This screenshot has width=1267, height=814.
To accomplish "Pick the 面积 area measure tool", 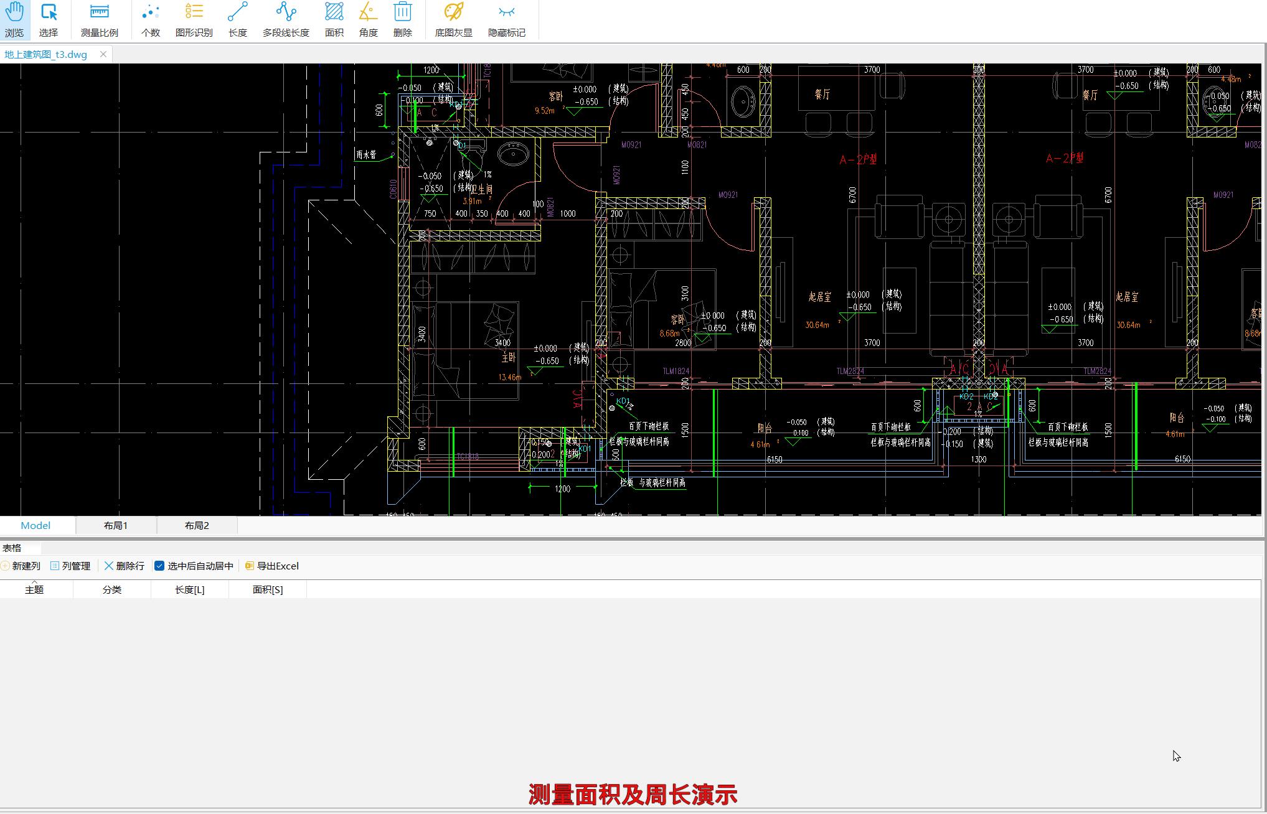I will click(334, 19).
